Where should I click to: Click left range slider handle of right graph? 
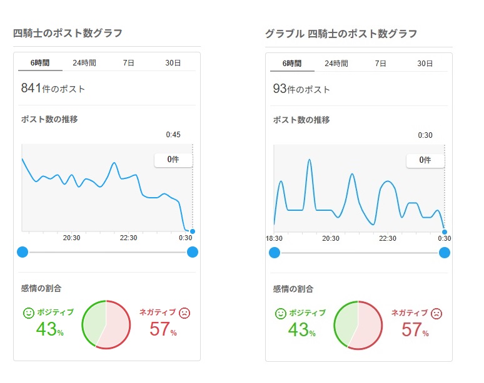(275, 253)
